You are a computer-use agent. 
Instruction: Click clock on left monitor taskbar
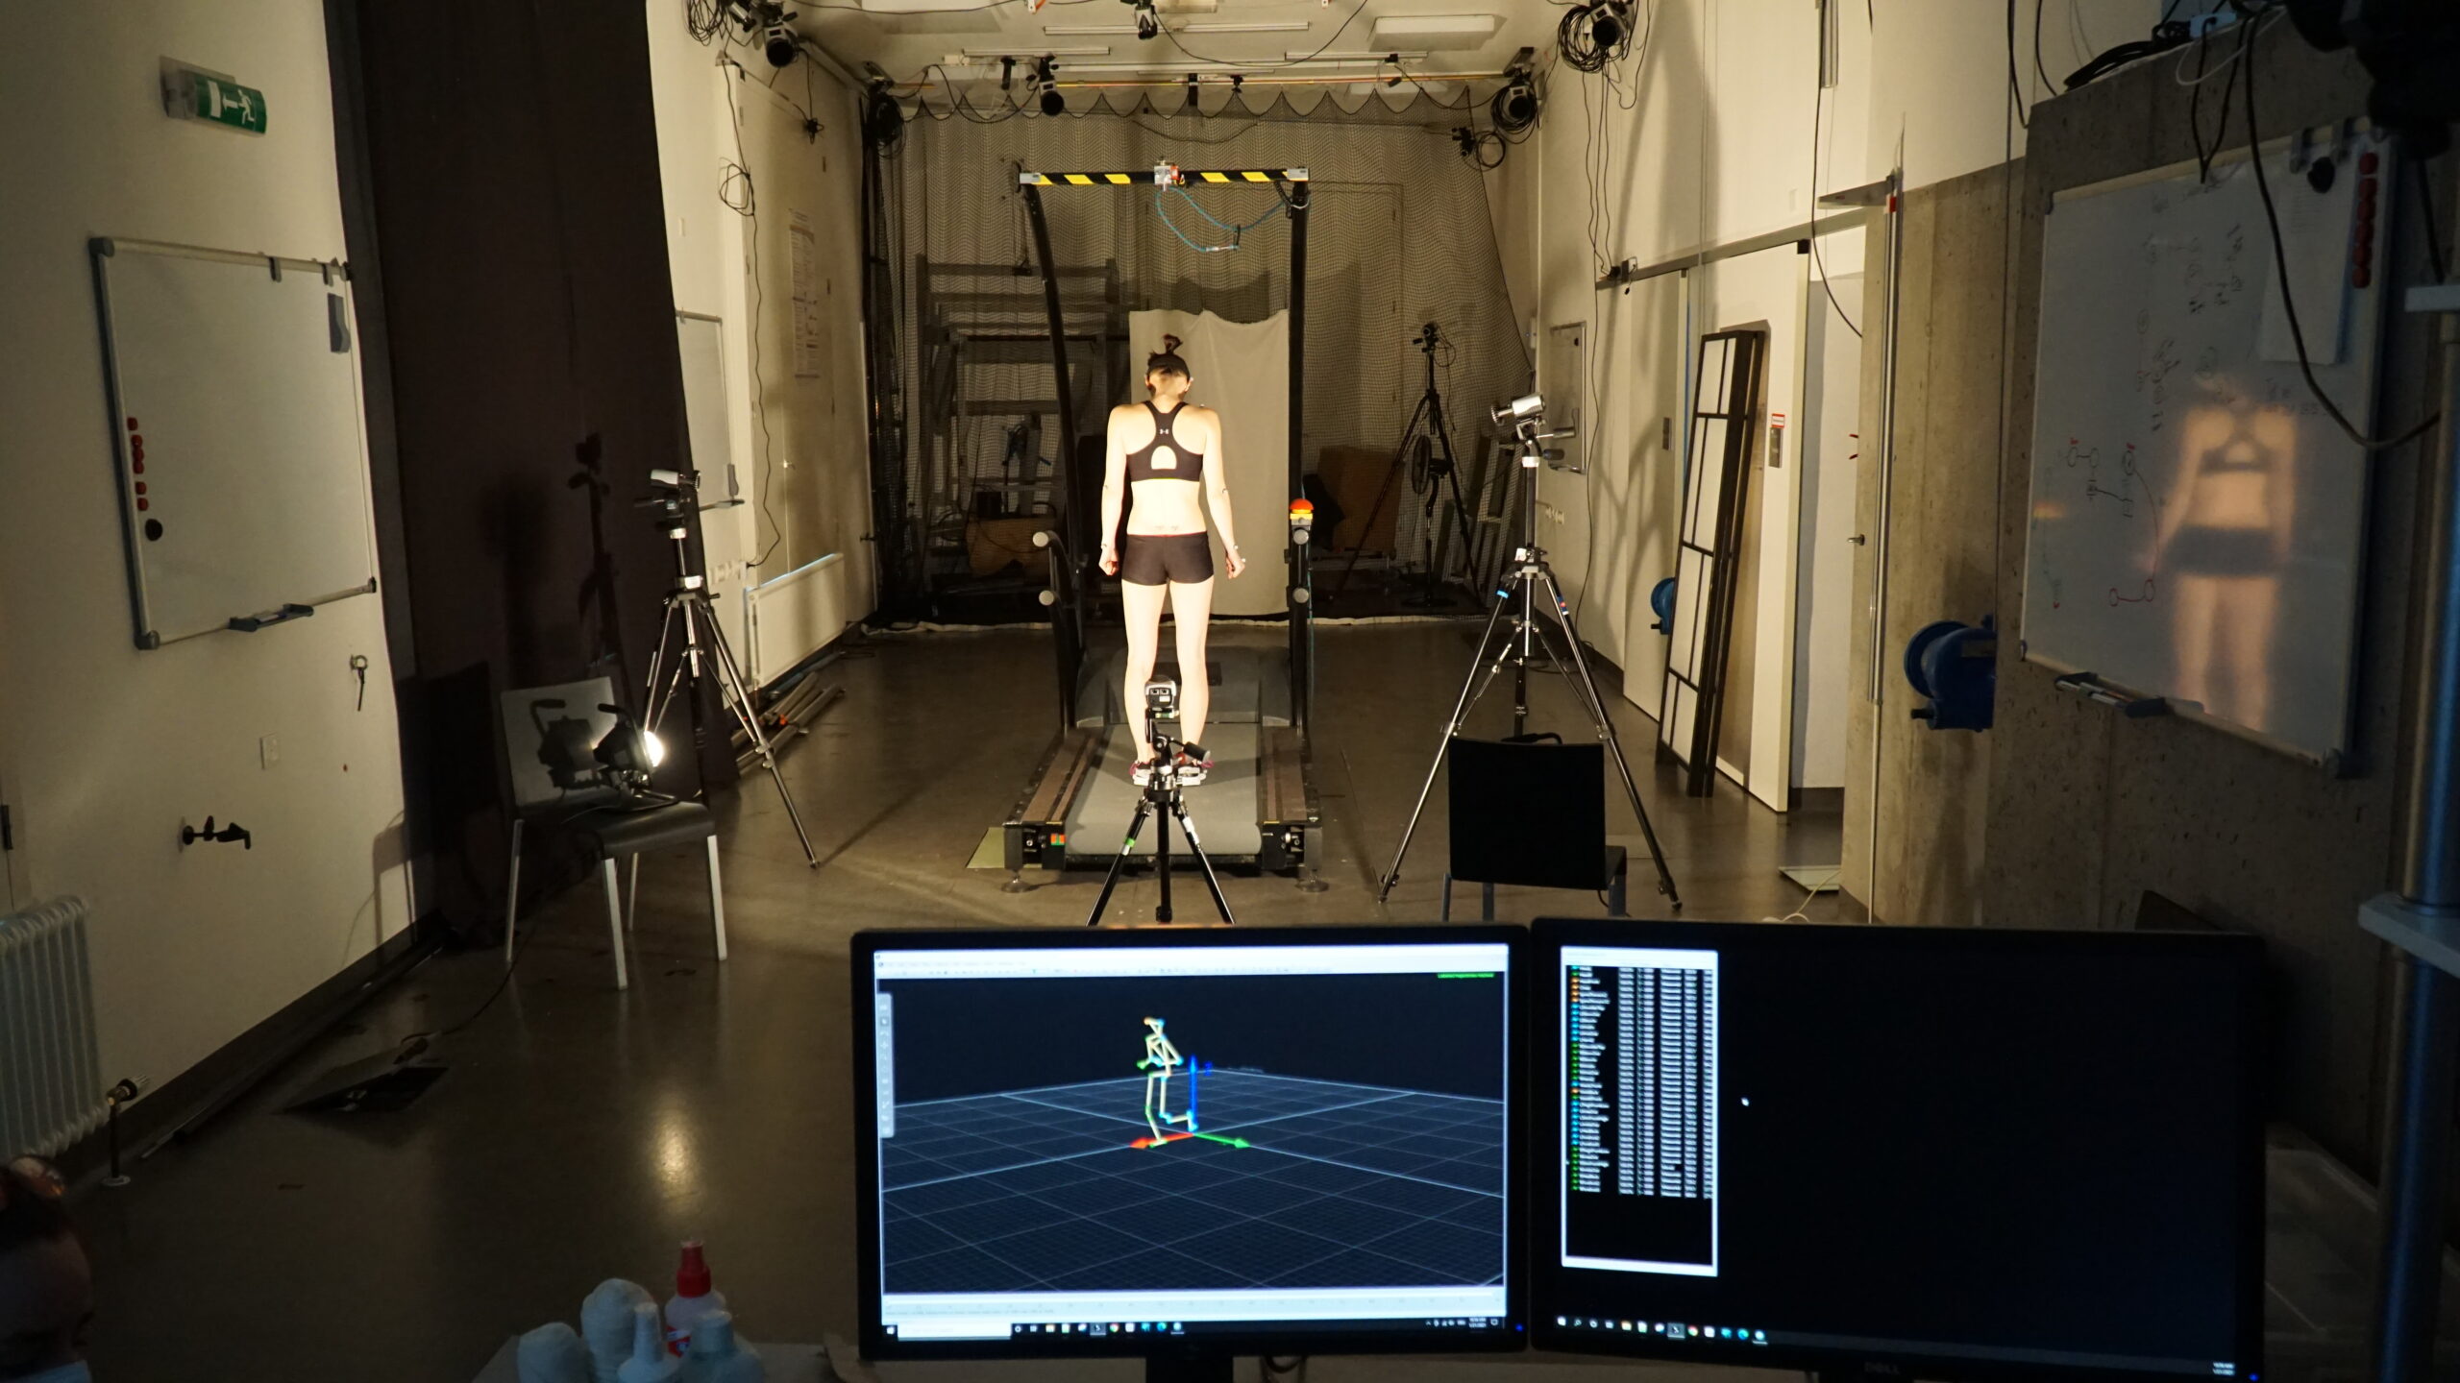click(x=1477, y=1322)
